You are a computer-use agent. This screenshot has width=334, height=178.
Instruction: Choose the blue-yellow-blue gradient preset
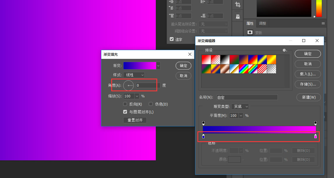coord(262,59)
